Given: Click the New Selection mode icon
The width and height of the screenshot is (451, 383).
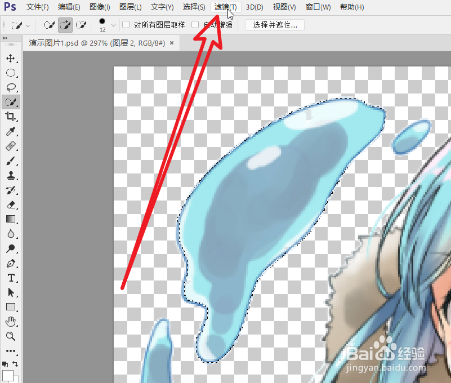Looking at the screenshot, I should (x=49, y=25).
